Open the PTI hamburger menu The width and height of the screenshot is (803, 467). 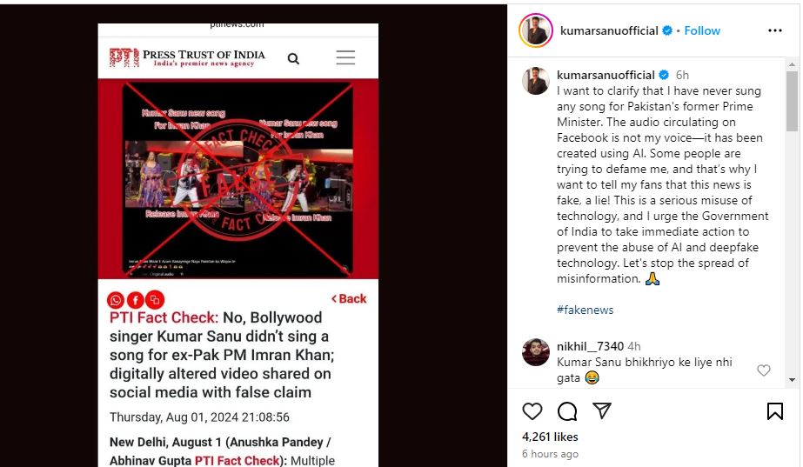(345, 57)
